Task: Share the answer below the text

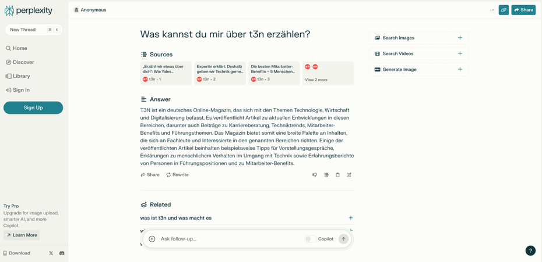Action: tap(150, 175)
